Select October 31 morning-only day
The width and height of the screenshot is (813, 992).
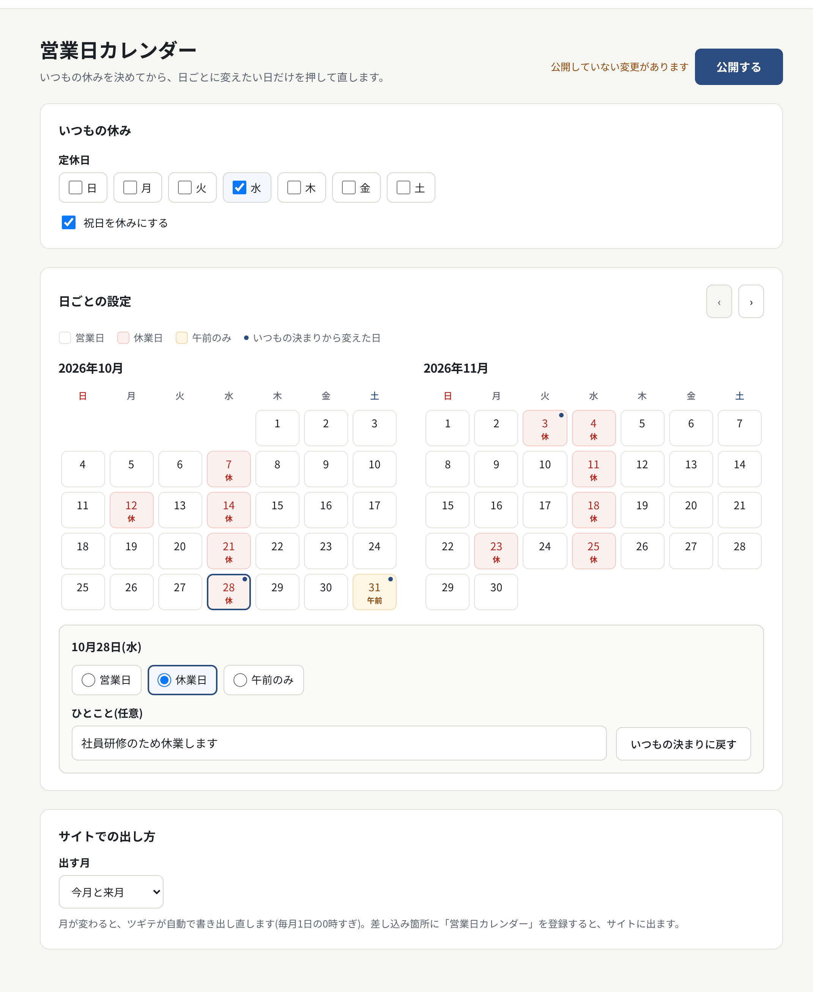[375, 592]
